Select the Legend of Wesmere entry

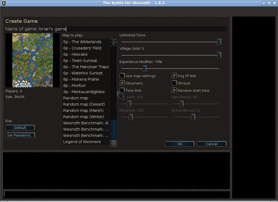pos(86,142)
